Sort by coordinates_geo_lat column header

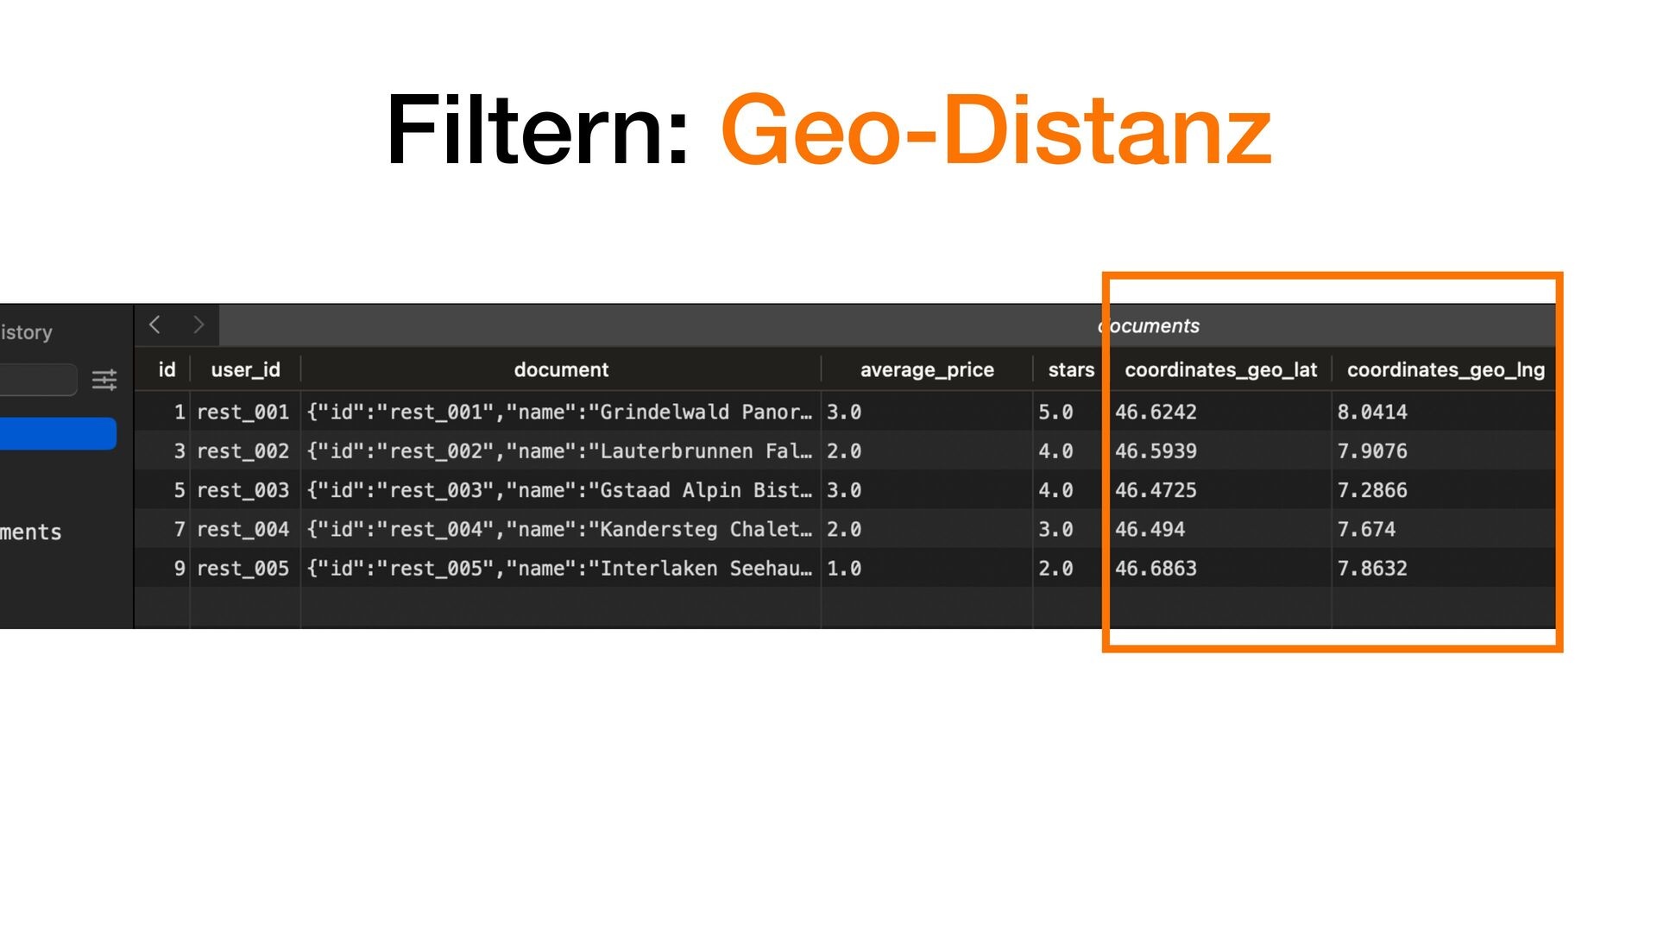[x=1220, y=370]
